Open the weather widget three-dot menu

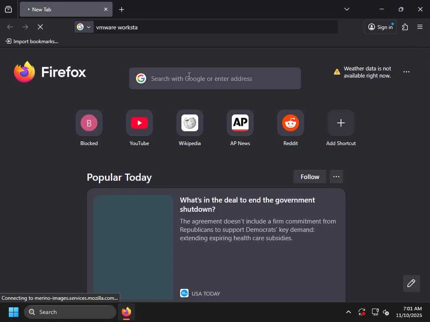tap(406, 72)
